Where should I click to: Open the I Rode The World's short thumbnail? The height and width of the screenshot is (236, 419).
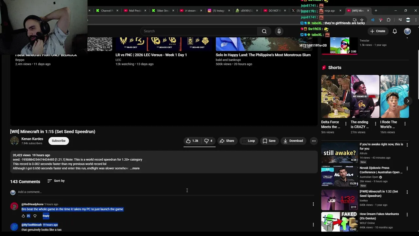pos(394,96)
